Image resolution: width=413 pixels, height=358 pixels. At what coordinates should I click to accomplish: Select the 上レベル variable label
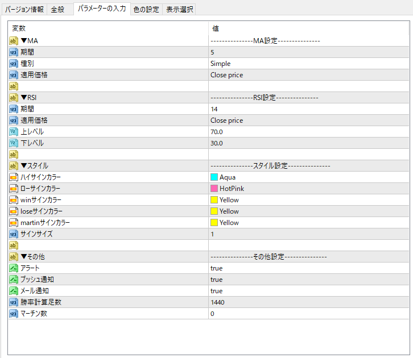[32, 132]
